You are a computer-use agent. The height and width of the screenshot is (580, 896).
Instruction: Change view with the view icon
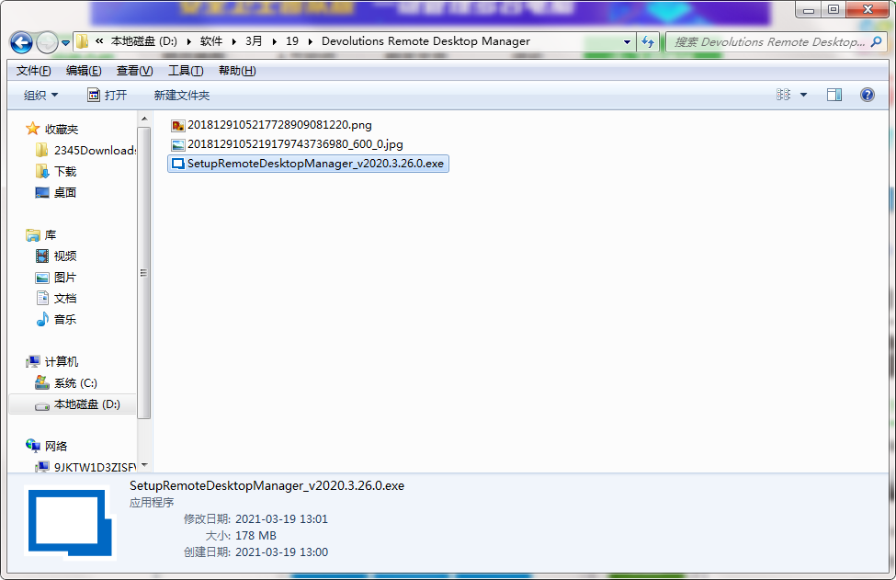click(x=784, y=95)
